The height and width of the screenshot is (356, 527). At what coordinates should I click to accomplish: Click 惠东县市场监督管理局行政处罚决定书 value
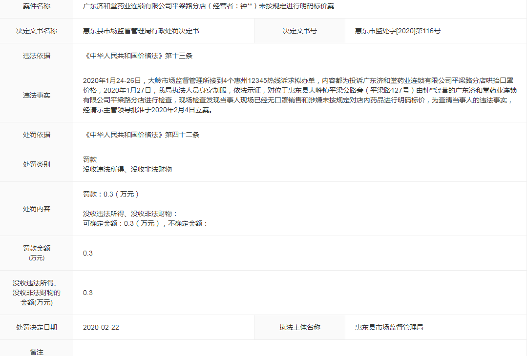pyautogui.click(x=141, y=31)
